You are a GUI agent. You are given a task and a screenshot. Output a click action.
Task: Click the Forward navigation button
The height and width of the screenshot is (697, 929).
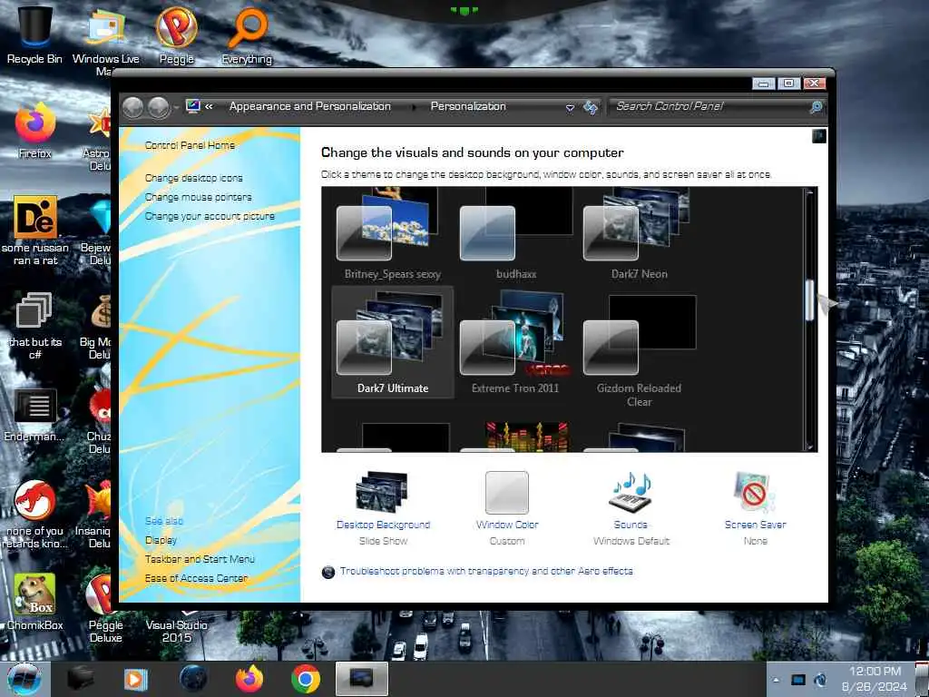158,107
